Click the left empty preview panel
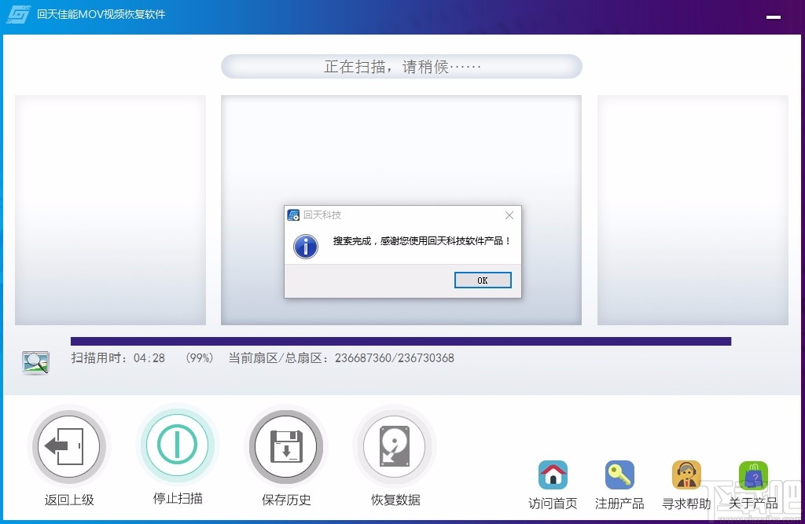The image size is (805, 524). point(110,210)
